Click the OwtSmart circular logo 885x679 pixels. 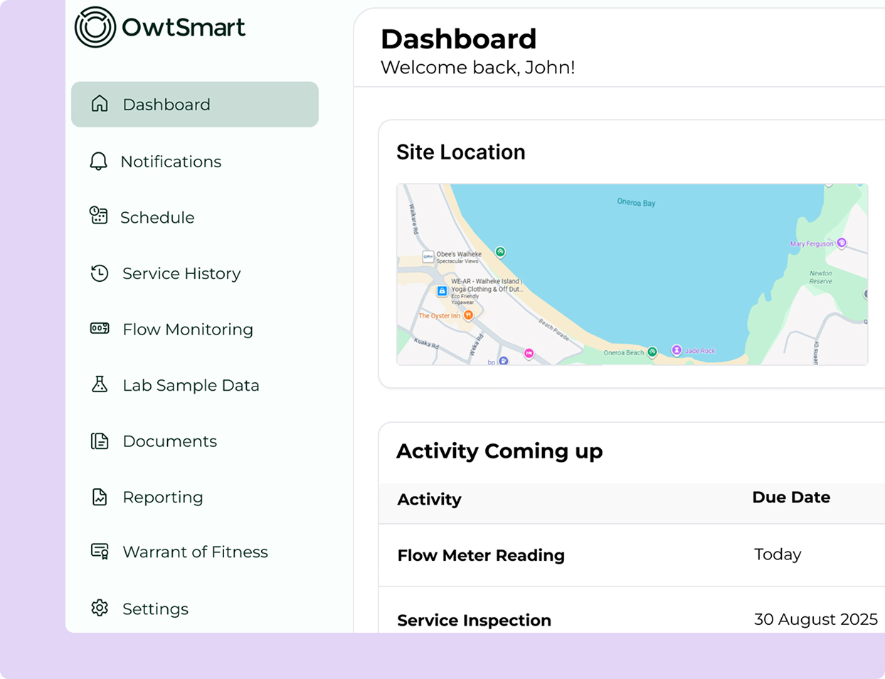coord(95,26)
